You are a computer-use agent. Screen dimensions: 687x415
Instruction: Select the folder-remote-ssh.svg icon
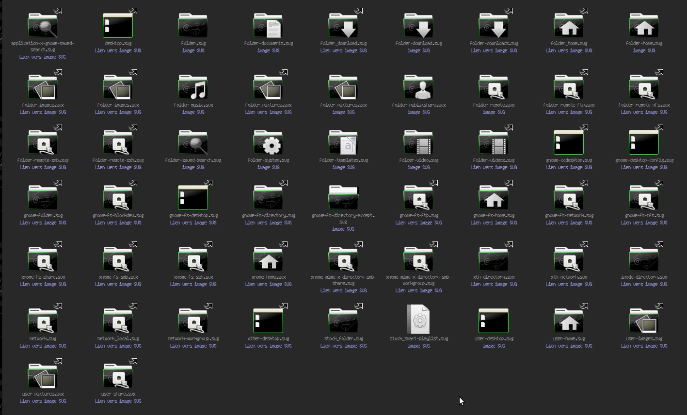(118, 142)
